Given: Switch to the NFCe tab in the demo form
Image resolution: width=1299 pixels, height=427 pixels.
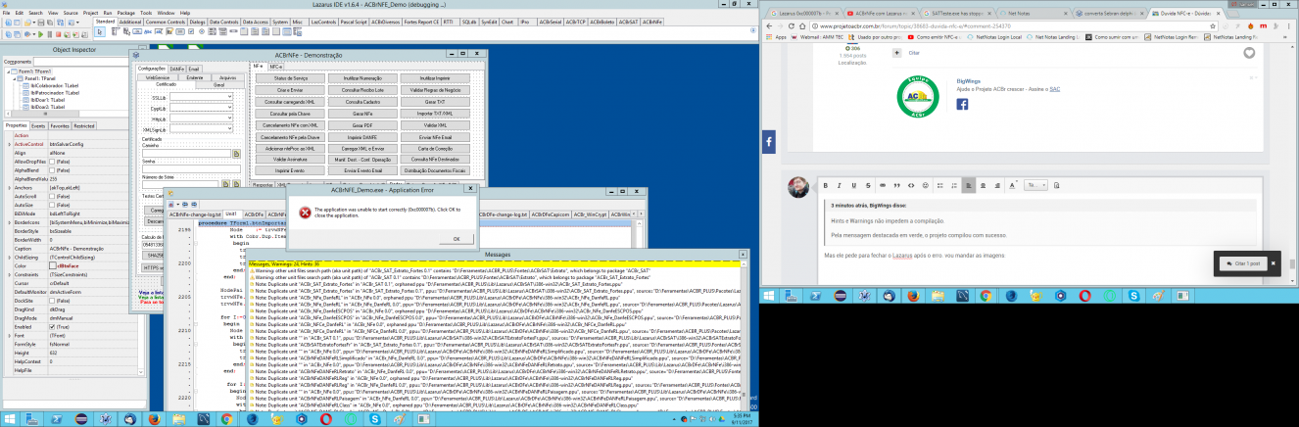Looking at the screenshot, I should pyautogui.click(x=276, y=67).
